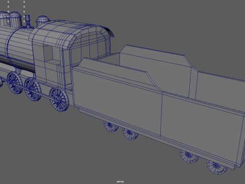
Task: Click the persp camera label
Action: 120,181
